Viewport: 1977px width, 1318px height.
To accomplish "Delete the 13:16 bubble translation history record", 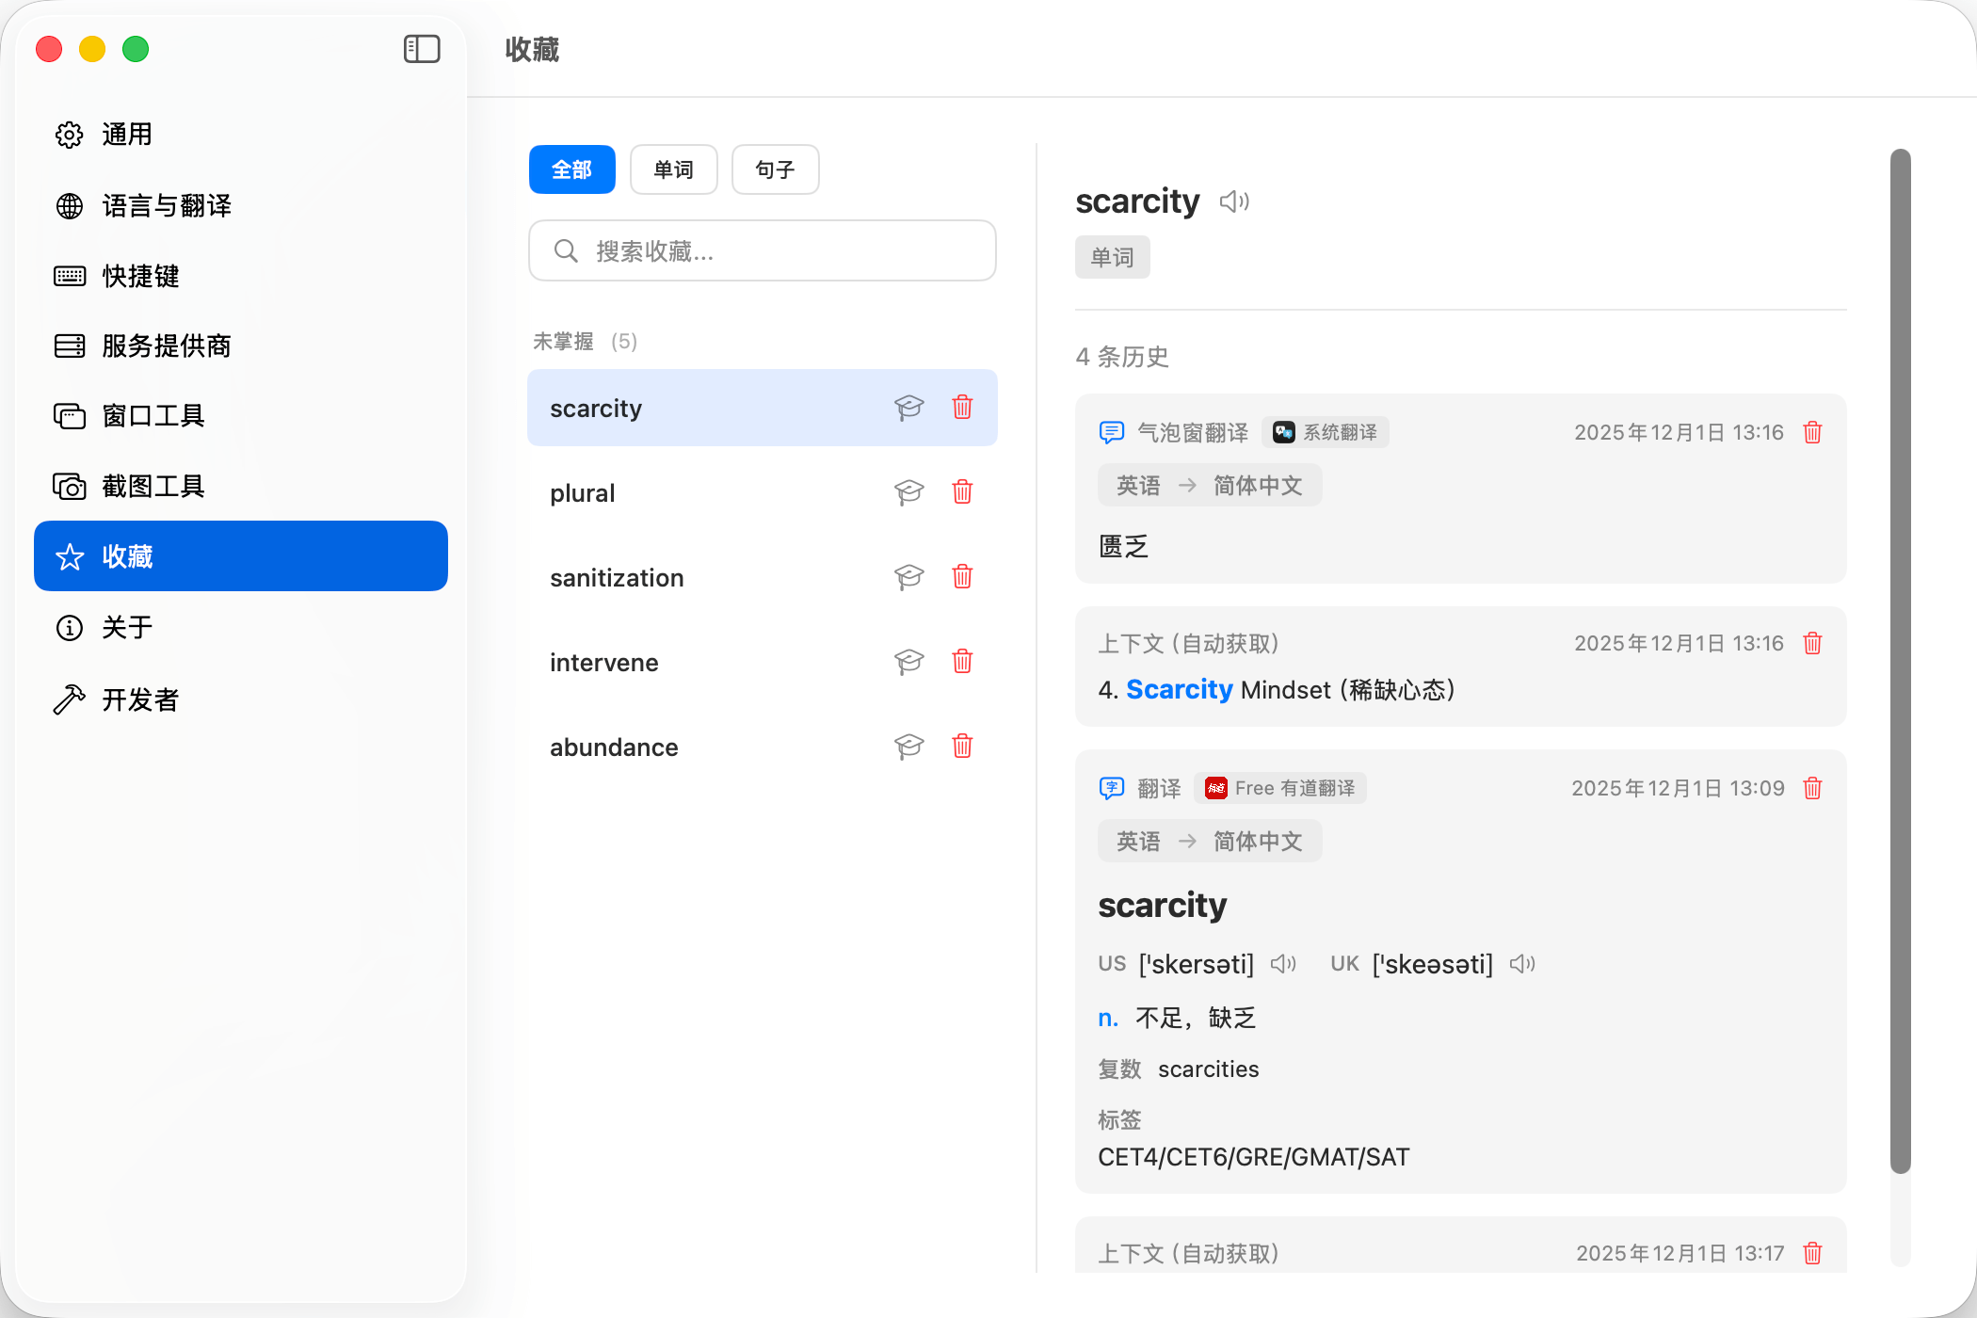I will click(x=1812, y=432).
